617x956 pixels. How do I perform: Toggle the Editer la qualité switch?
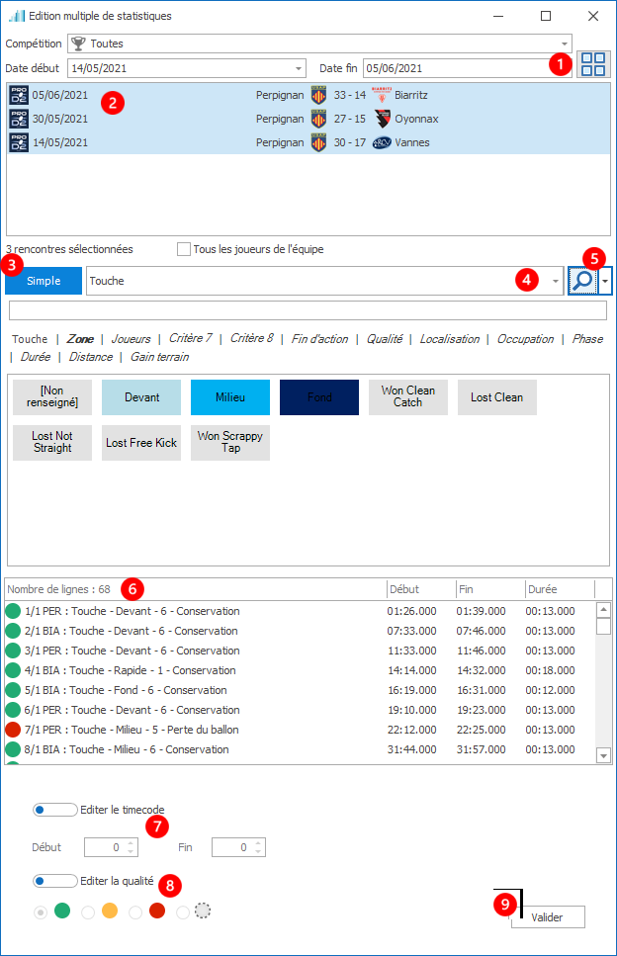pyautogui.click(x=54, y=881)
